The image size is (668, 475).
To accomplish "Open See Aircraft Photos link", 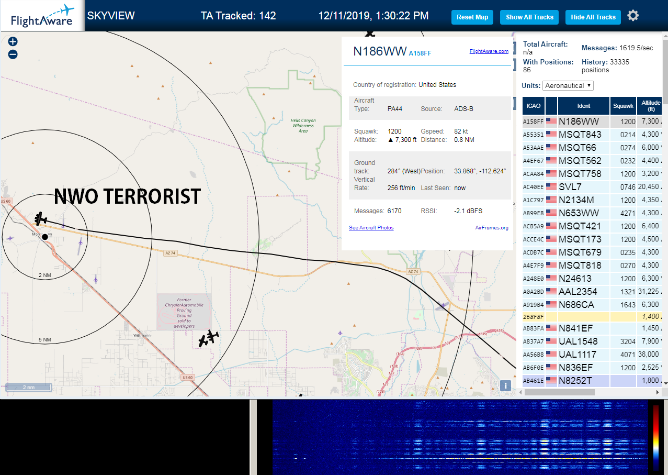I will pos(371,228).
